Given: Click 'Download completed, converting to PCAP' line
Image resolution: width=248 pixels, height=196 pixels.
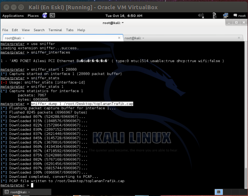Looking at the screenshot, I should pos(49,177).
